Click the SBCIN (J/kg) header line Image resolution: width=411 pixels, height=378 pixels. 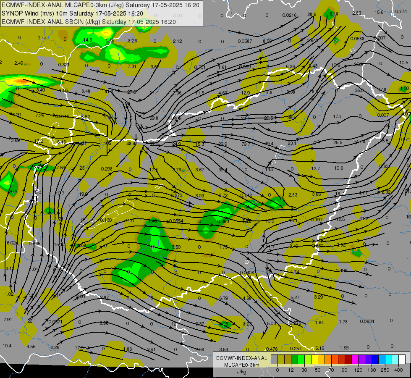point(89,22)
